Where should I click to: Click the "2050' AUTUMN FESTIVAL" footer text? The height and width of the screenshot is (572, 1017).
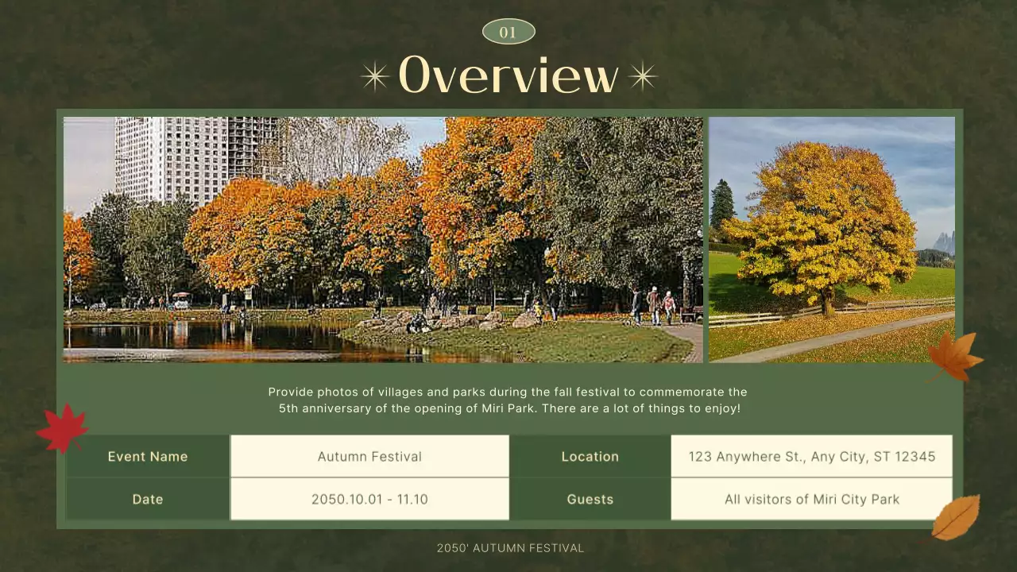click(x=511, y=547)
